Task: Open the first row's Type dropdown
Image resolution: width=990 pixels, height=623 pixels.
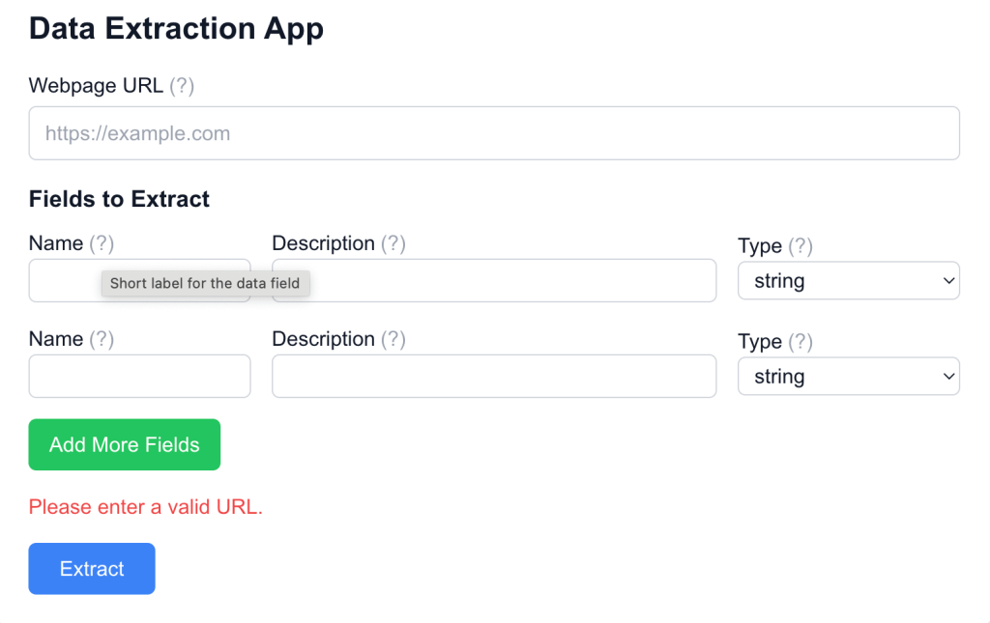Action: point(848,281)
